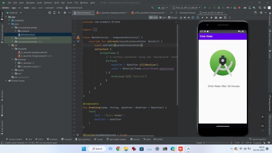
Task: Switch the editor to Split view mode
Action: coord(162,17)
